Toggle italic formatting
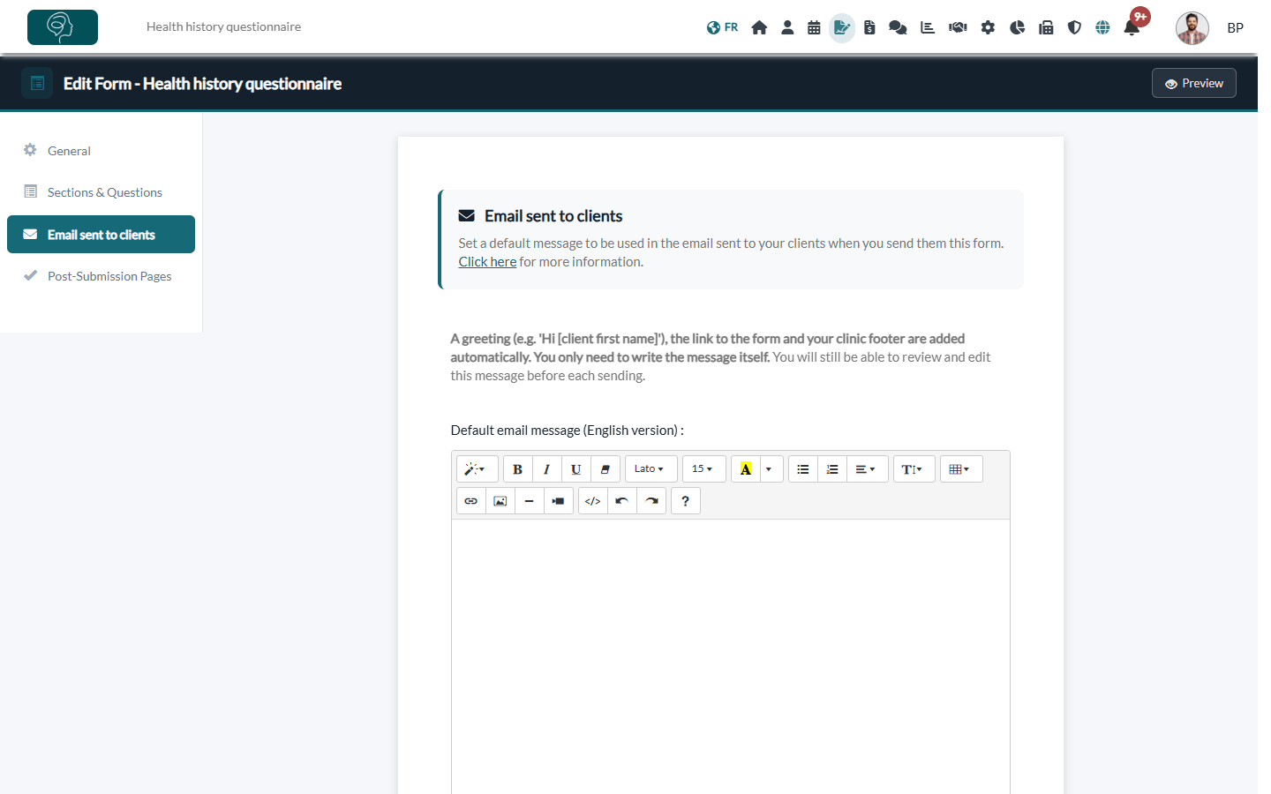This screenshot has width=1271, height=794. coord(547,469)
